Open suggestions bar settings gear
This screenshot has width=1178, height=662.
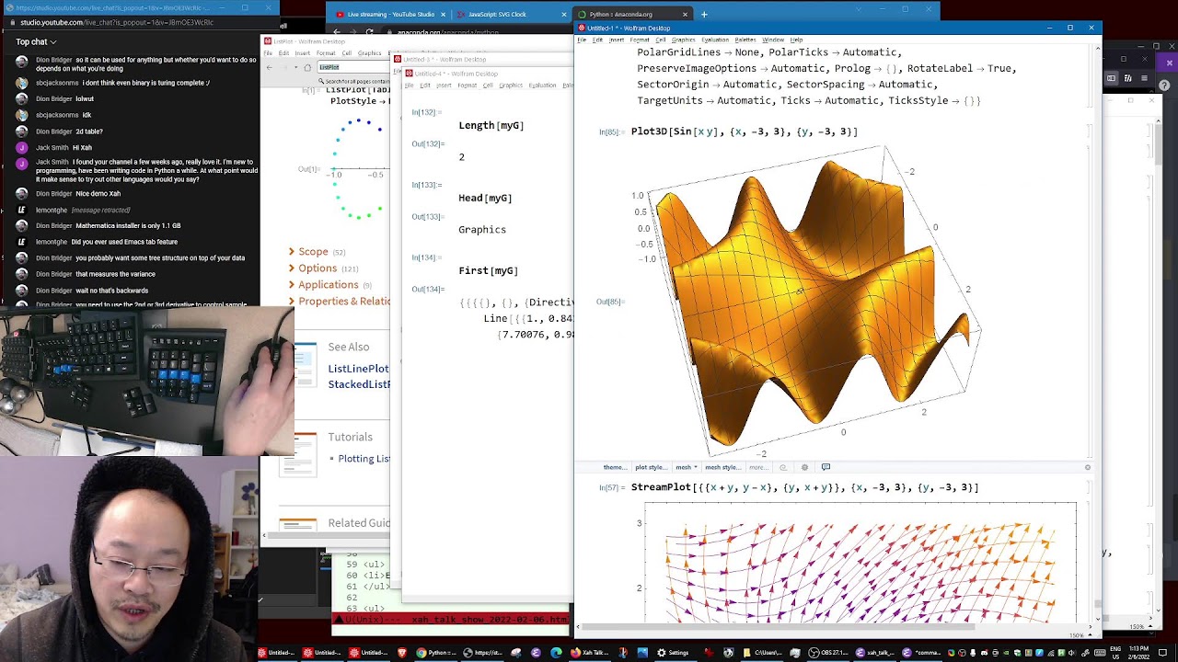804,467
